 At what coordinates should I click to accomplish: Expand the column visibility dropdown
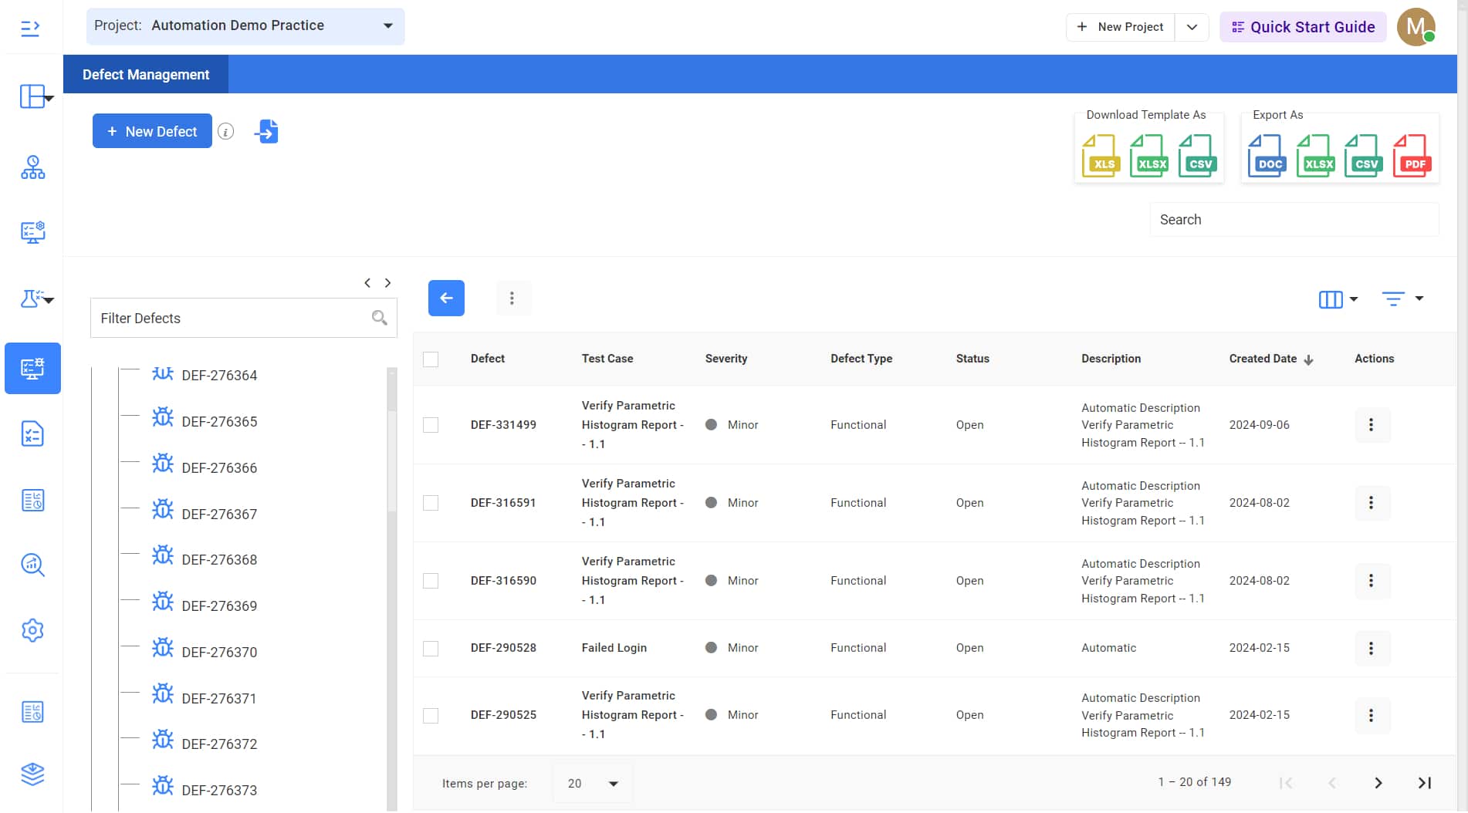click(1338, 299)
